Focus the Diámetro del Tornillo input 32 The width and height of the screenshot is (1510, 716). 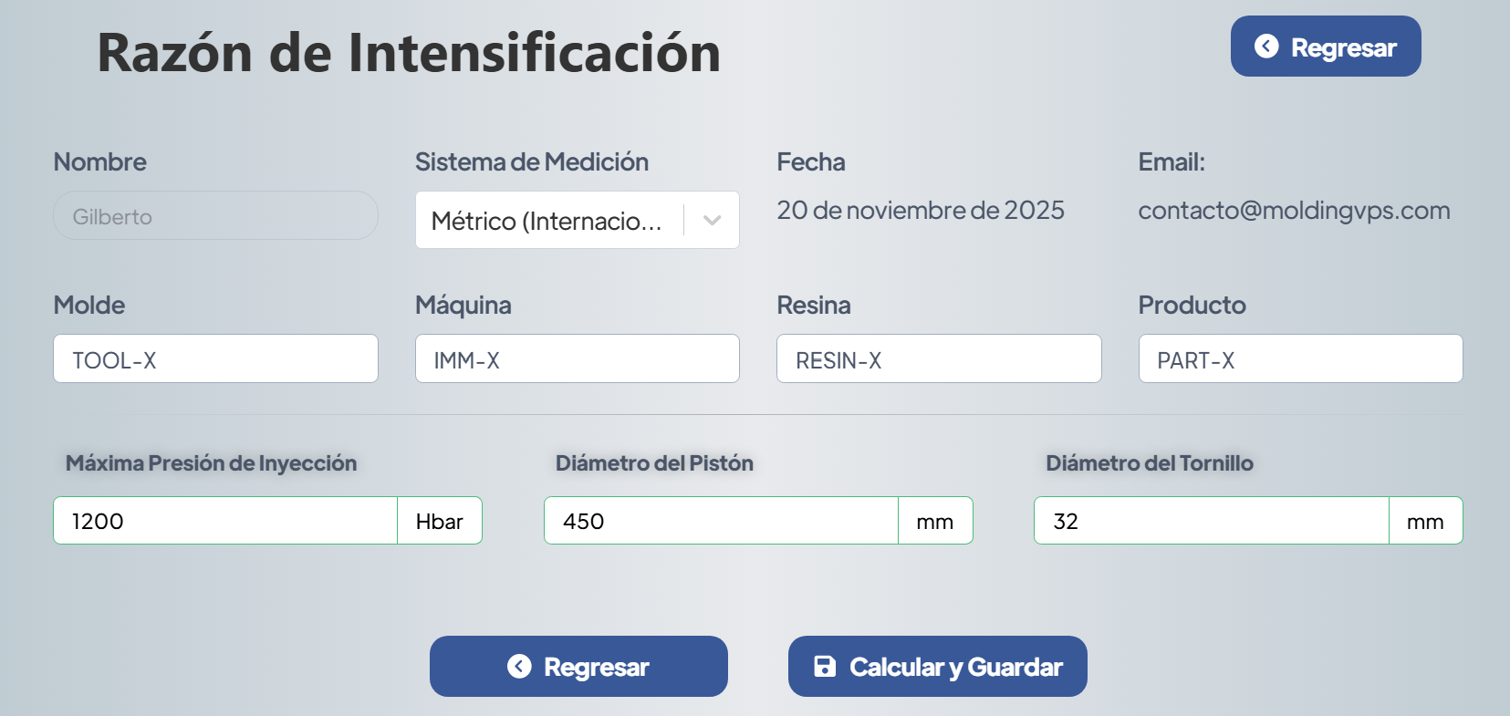tap(1211, 521)
